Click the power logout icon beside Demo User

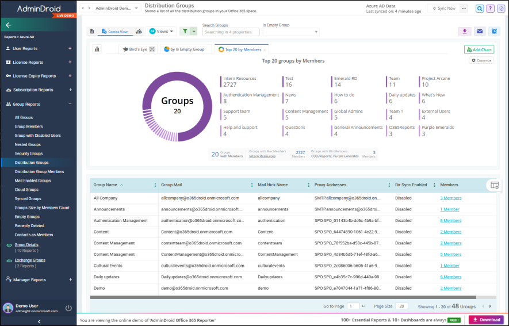[x=68, y=308]
